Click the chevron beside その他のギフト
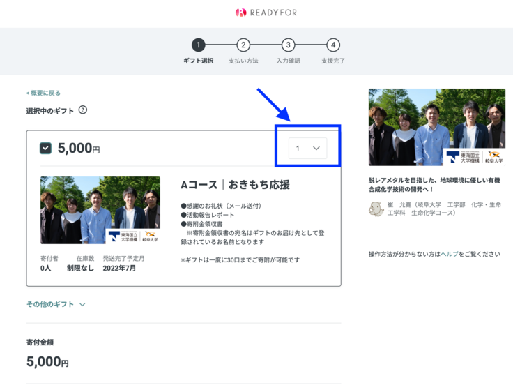This screenshot has width=513, height=392. (x=82, y=305)
